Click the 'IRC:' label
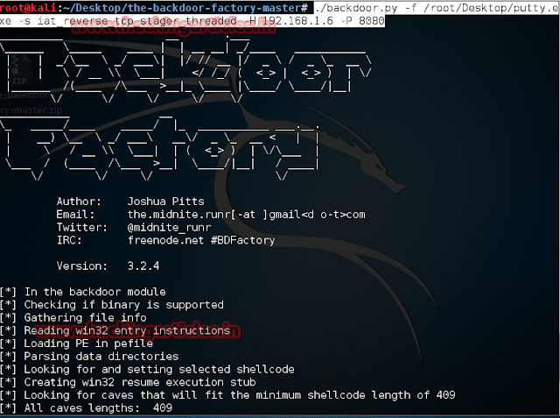The height and width of the screenshot is (418, 560). click(69, 240)
